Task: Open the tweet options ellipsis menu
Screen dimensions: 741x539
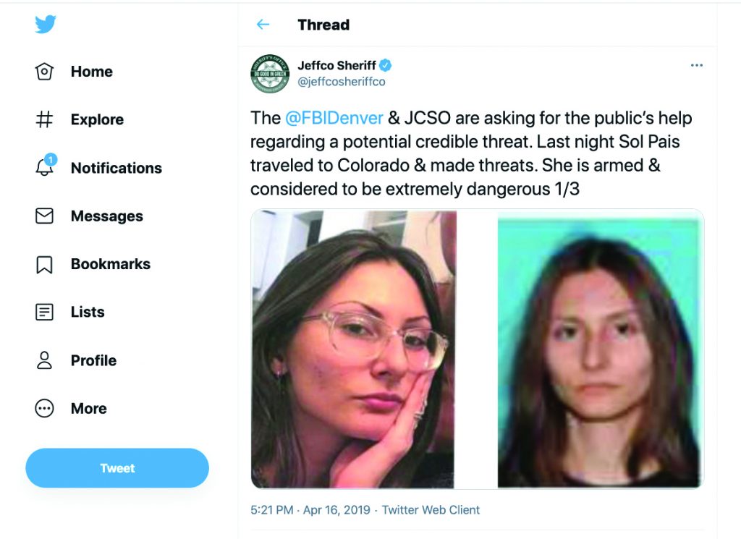Action: pyautogui.click(x=697, y=64)
